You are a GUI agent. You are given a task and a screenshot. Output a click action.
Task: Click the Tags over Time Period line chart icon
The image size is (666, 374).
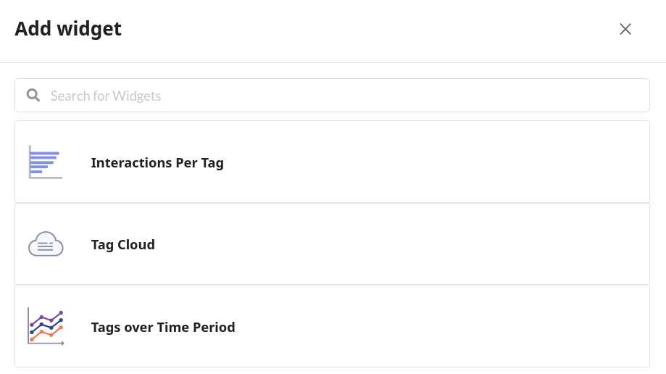(x=45, y=327)
